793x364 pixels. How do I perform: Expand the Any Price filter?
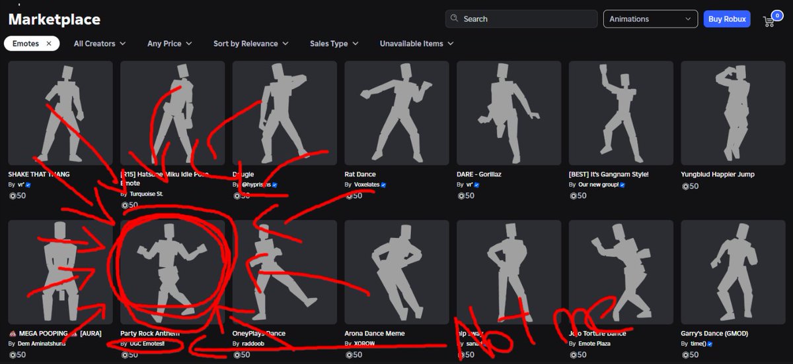point(169,44)
